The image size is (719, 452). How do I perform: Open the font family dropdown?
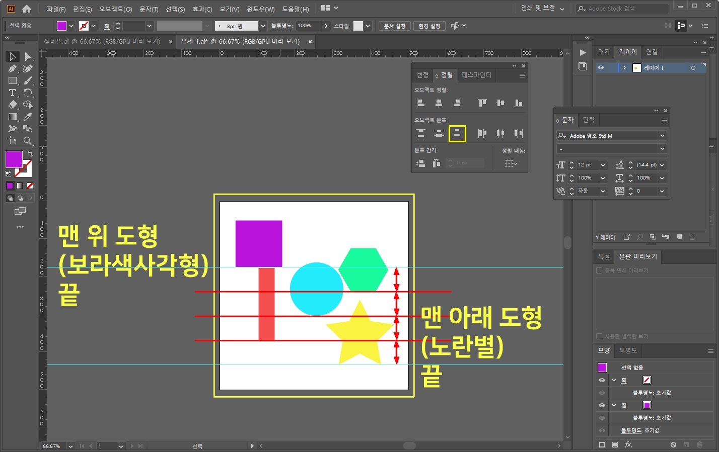coord(662,136)
